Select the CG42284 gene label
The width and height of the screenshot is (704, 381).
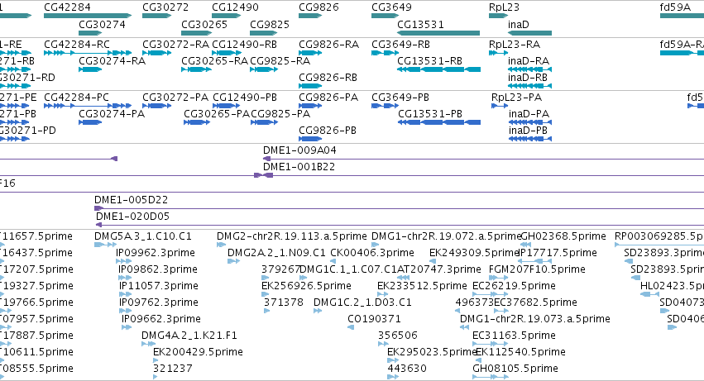coord(67,7)
